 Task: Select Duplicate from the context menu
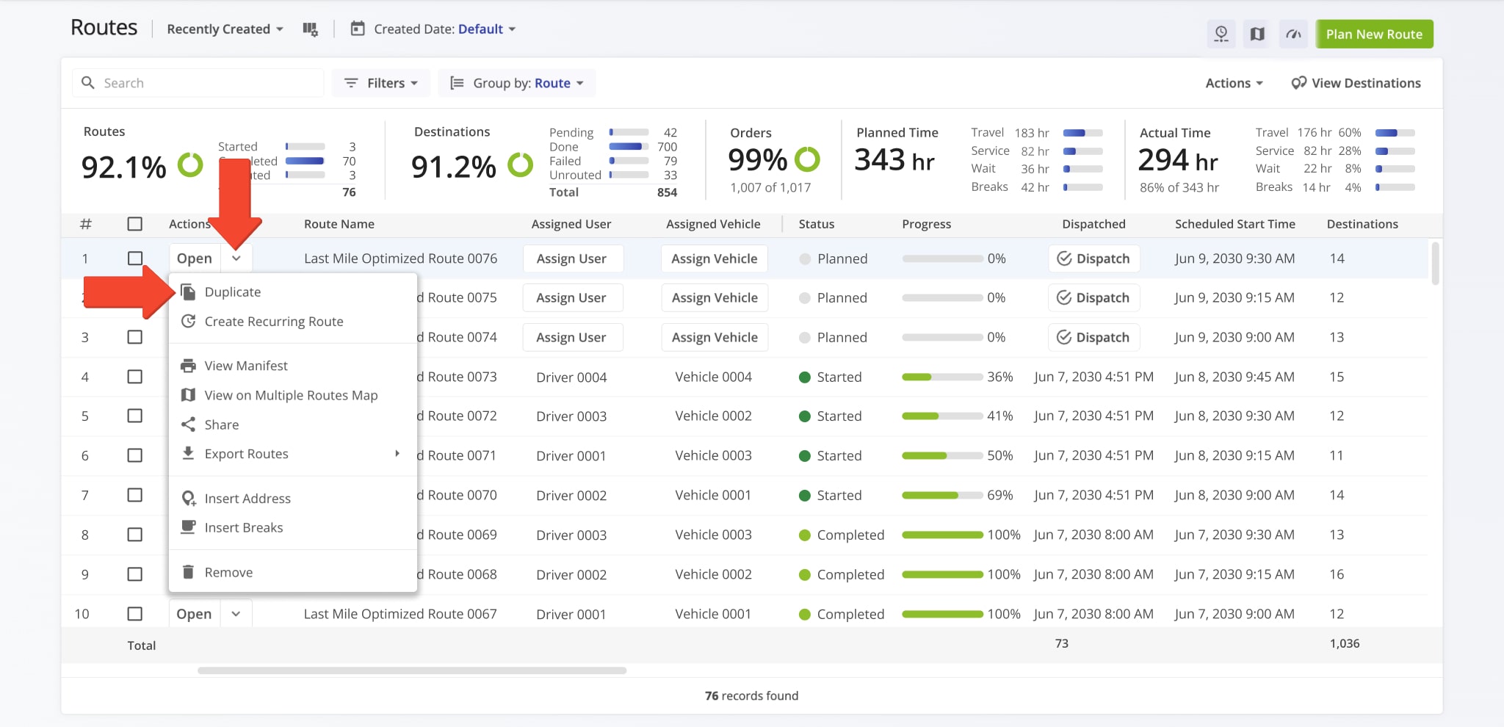coord(233,292)
